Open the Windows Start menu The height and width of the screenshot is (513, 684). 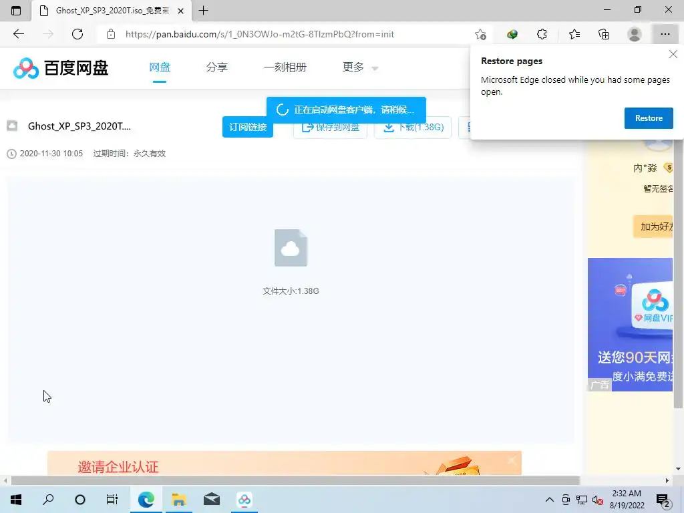[x=16, y=500]
